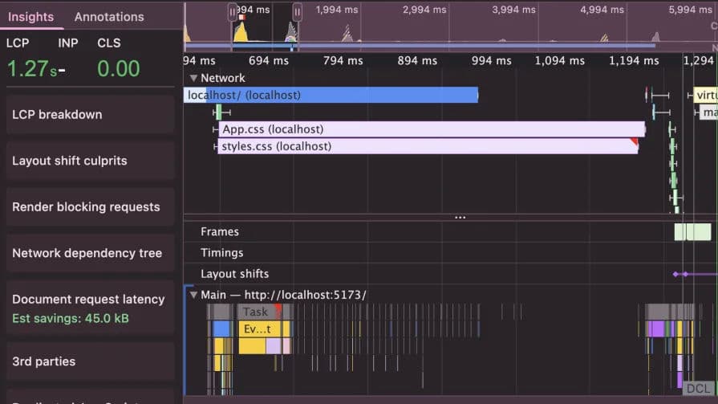Viewport: 718px width, 404px height.
Task: Click the red long-task marker on Task
Action: [x=278, y=308]
